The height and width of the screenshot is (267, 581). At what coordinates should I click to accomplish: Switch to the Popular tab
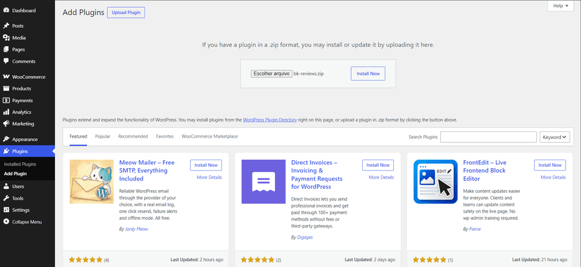tap(103, 136)
